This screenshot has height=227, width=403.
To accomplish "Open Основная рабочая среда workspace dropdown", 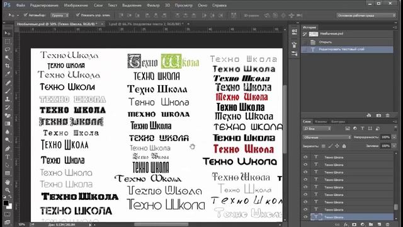I will [366, 15].
